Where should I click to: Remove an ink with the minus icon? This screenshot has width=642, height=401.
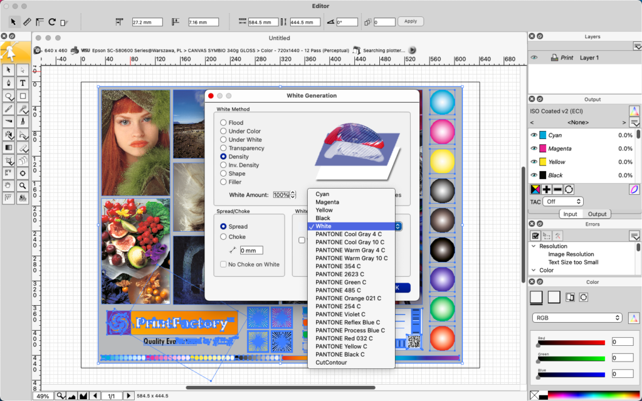557,189
